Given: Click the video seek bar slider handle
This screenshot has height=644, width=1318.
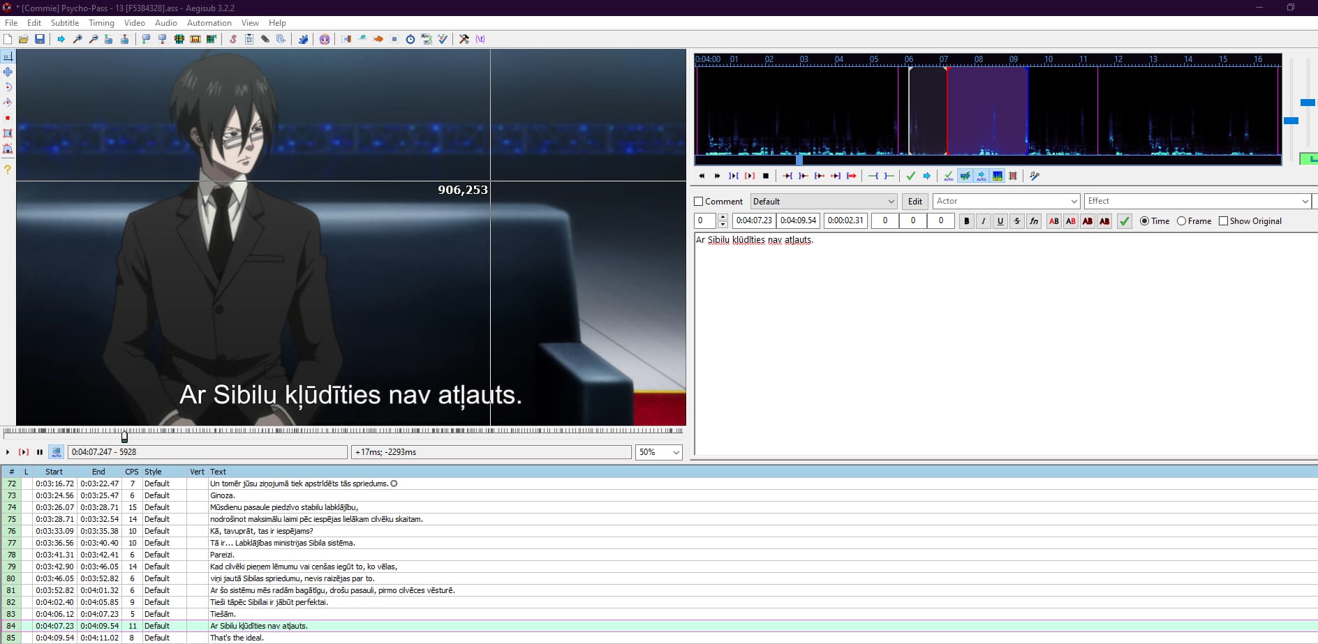Looking at the screenshot, I should pos(124,437).
